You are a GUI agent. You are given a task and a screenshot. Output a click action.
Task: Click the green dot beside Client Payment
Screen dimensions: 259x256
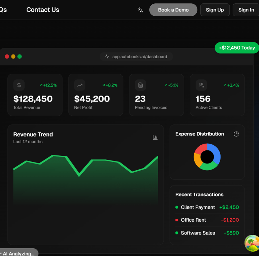[x=177, y=207]
